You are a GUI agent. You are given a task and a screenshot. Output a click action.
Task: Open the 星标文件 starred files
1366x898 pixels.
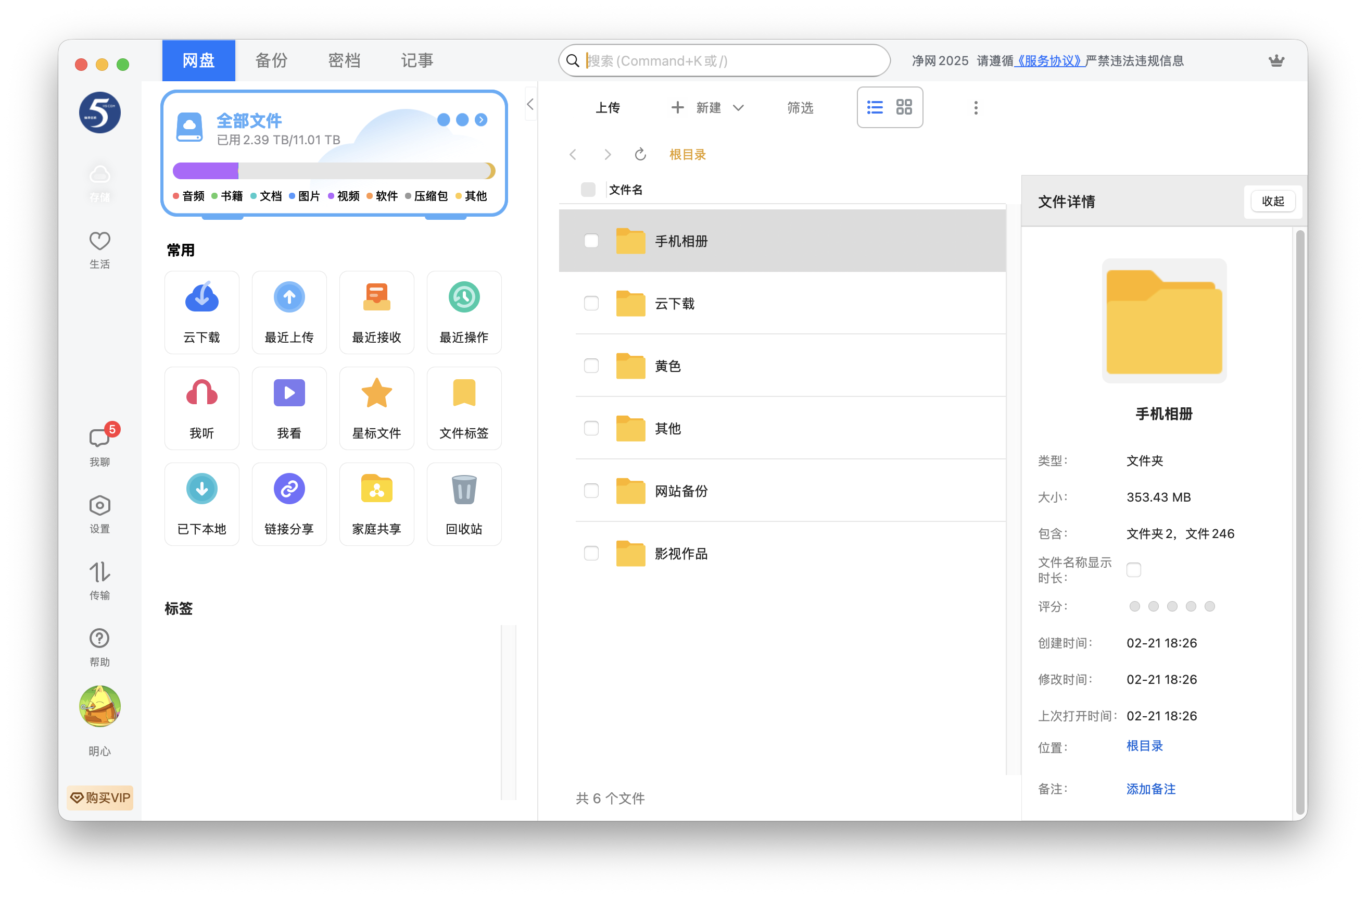(x=376, y=408)
